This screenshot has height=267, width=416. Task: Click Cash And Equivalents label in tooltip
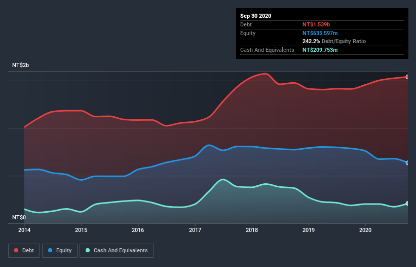(x=267, y=50)
